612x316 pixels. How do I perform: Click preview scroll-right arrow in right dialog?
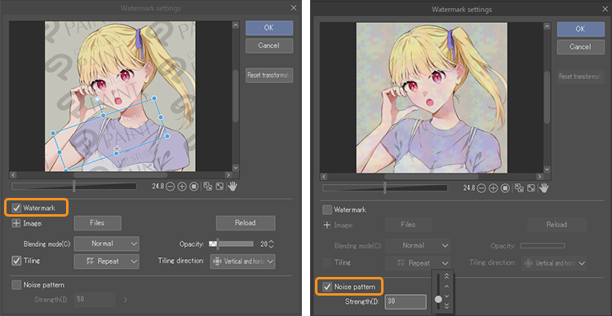pyautogui.click(x=539, y=177)
